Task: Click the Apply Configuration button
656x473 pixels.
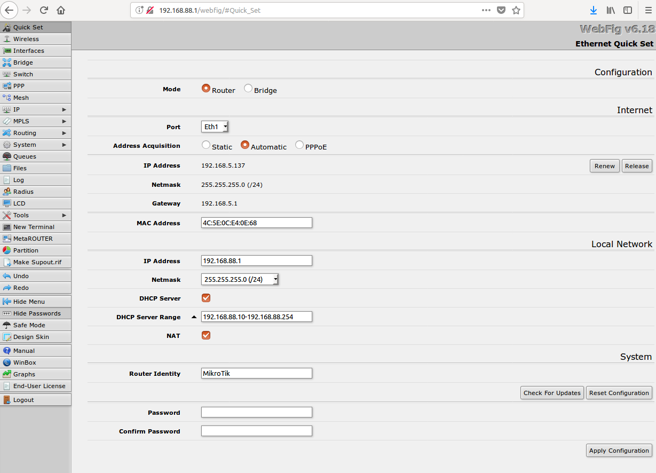Action: click(619, 451)
